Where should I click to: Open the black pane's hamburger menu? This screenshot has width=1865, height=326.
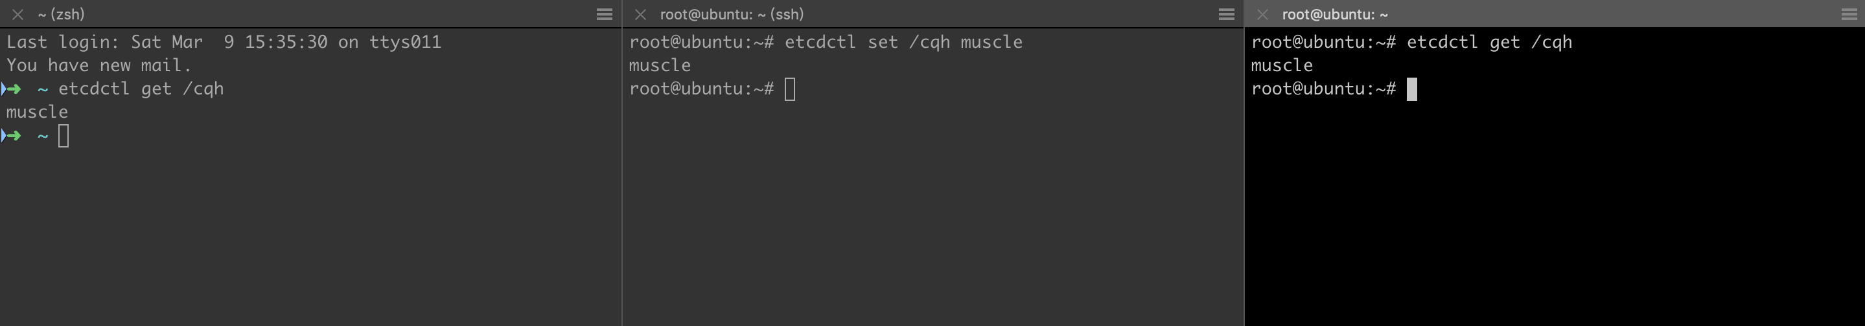coord(1849,14)
